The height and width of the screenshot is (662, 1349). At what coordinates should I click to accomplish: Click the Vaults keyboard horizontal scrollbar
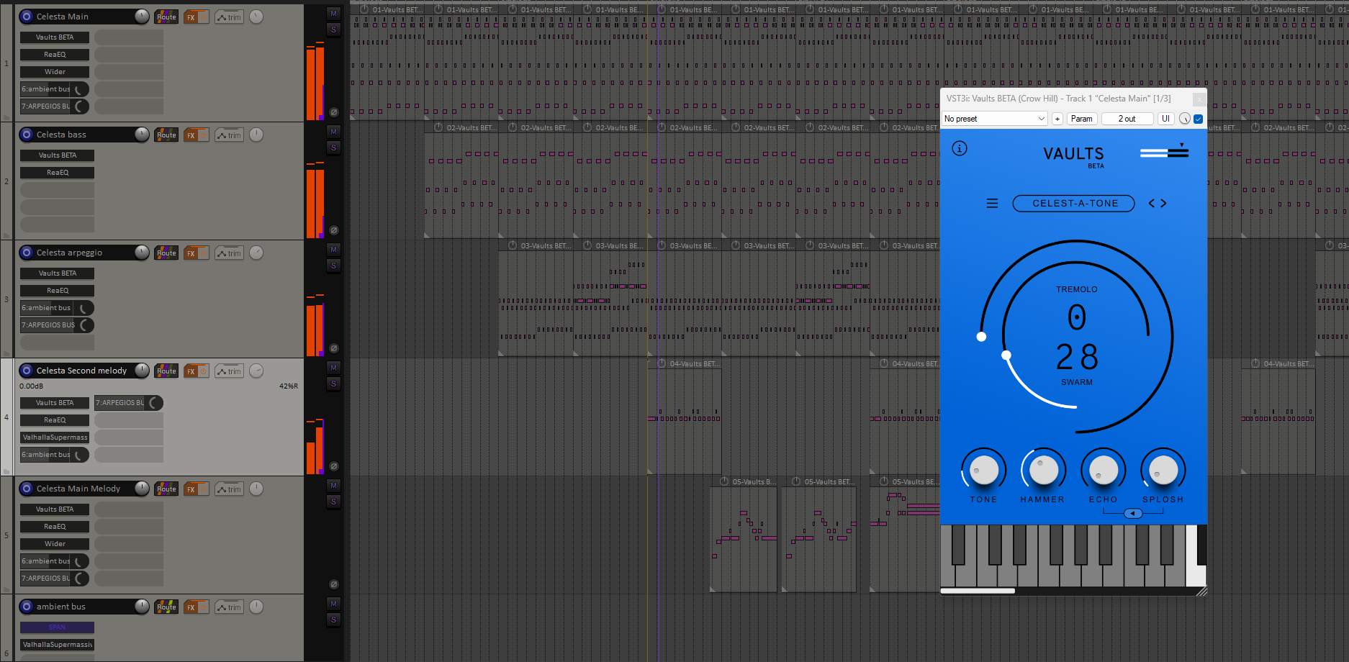pyautogui.click(x=978, y=591)
